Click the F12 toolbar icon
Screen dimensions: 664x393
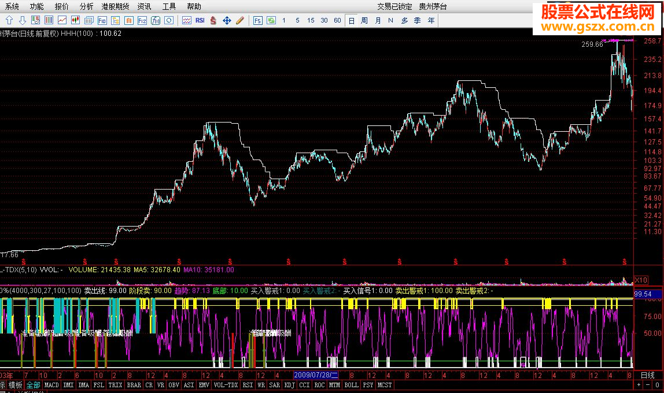tap(142, 20)
